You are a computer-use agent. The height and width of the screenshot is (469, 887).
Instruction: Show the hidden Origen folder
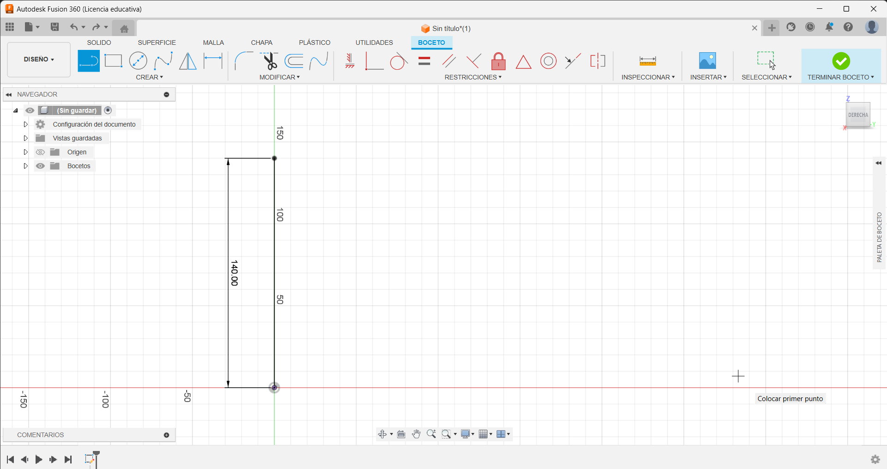[40, 152]
